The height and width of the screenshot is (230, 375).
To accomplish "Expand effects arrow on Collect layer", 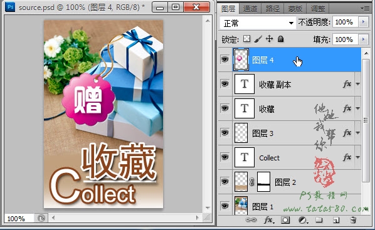I will [357, 157].
